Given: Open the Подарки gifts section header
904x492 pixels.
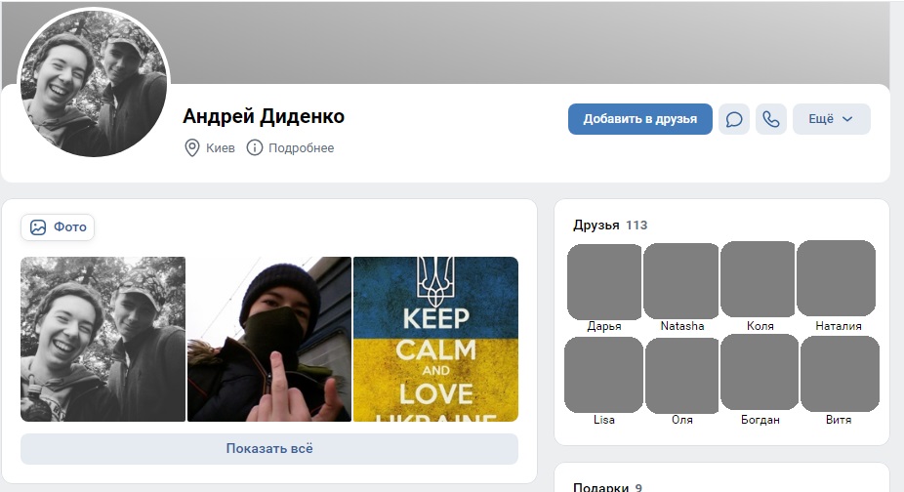Looking at the screenshot, I should pos(600,487).
